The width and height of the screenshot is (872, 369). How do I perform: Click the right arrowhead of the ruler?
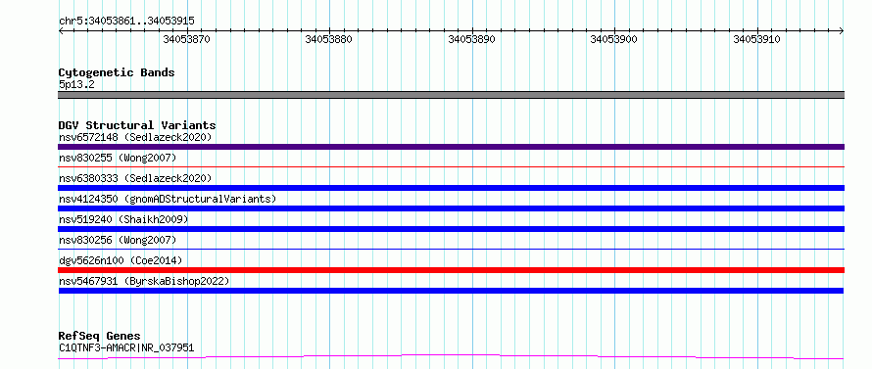point(842,30)
